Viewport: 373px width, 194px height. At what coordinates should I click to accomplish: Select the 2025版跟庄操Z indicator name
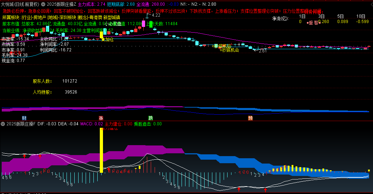[61, 4]
